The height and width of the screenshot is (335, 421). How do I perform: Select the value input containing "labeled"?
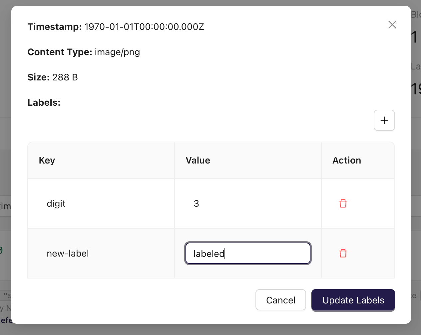tap(248, 253)
